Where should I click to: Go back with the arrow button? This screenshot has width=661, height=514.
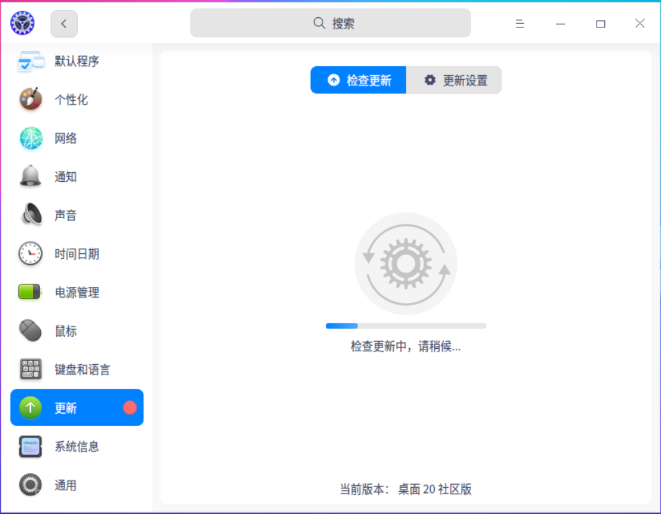64,24
